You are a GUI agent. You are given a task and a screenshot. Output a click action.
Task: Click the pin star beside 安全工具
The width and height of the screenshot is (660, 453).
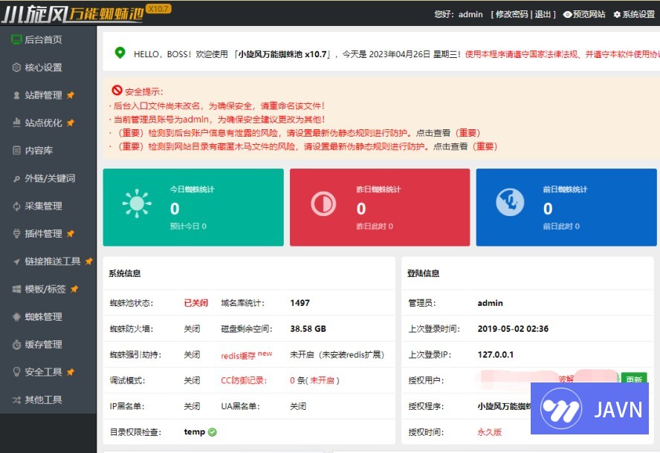(x=71, y=372)
